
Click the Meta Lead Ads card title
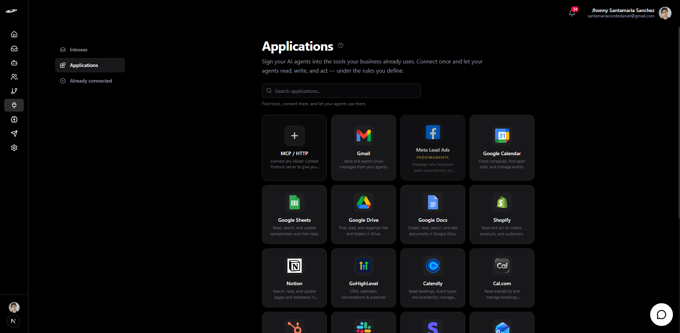click(433, 150)
